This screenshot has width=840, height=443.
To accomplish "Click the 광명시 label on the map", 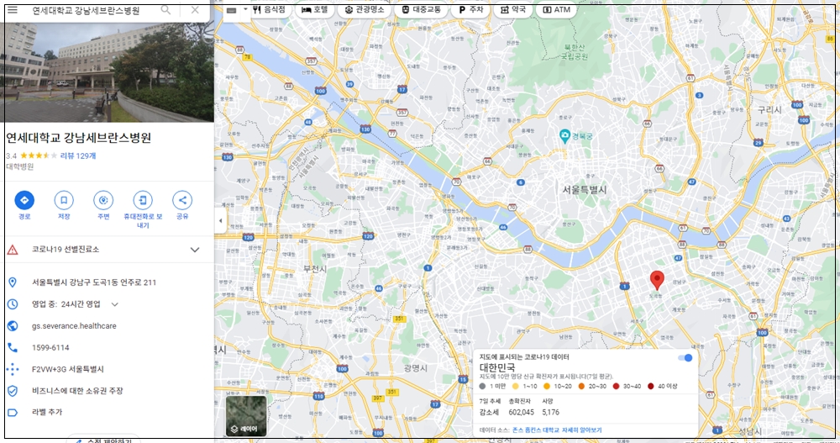I will (x=416, y=368).
